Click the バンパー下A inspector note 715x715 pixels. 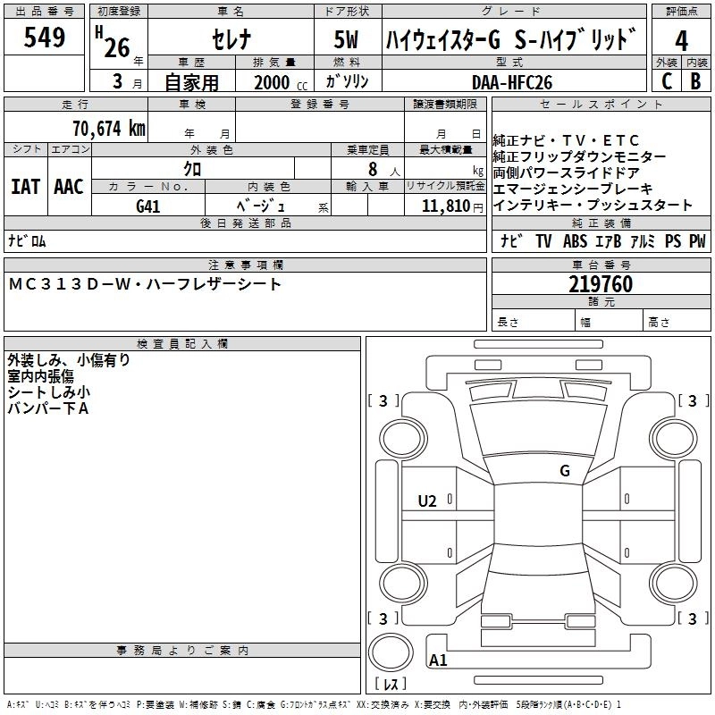pyautogui.click(x=48, y=408)
